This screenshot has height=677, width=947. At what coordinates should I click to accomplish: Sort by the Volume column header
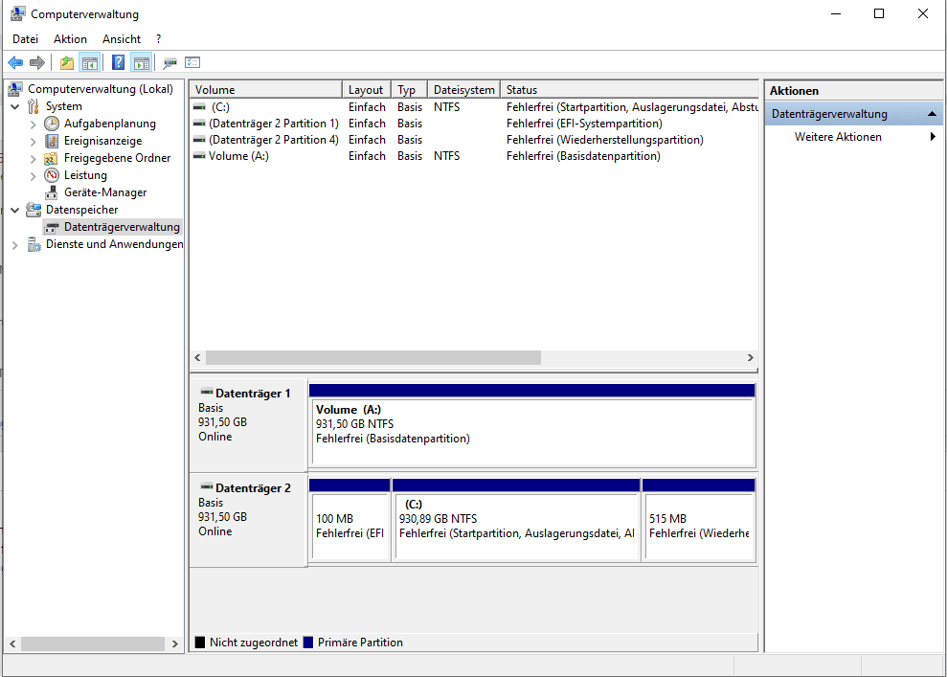click(266, 89)
